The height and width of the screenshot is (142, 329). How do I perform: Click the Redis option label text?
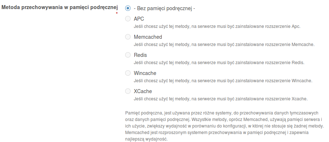click(x=140, y=55)
